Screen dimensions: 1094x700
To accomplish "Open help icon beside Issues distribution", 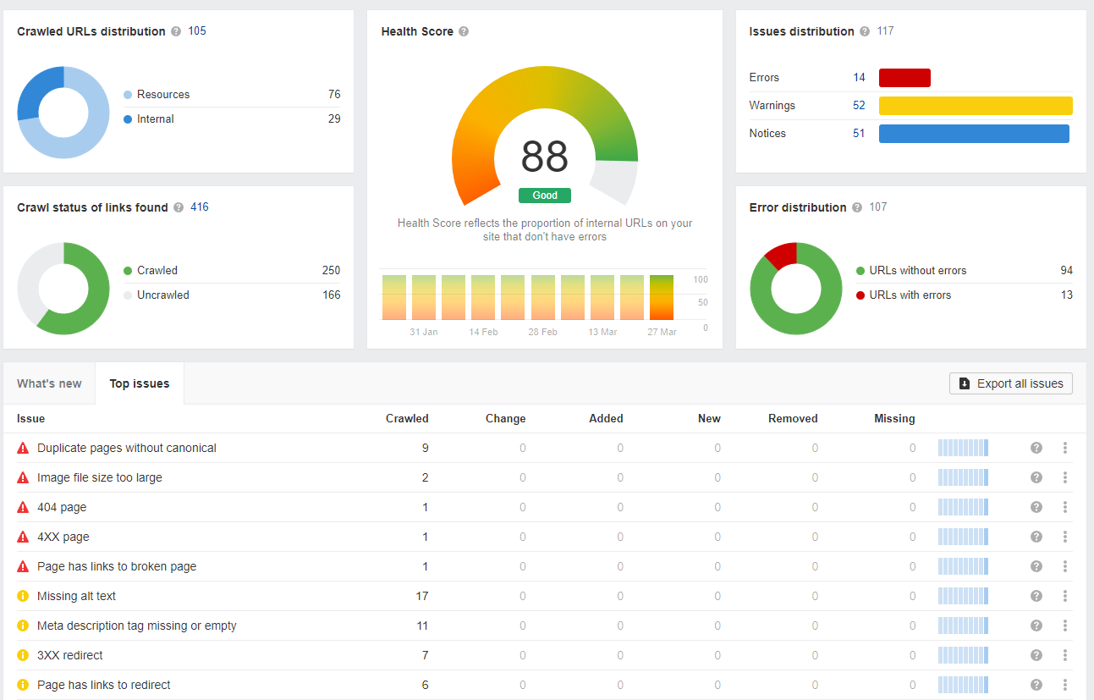I will click(865, 31).
